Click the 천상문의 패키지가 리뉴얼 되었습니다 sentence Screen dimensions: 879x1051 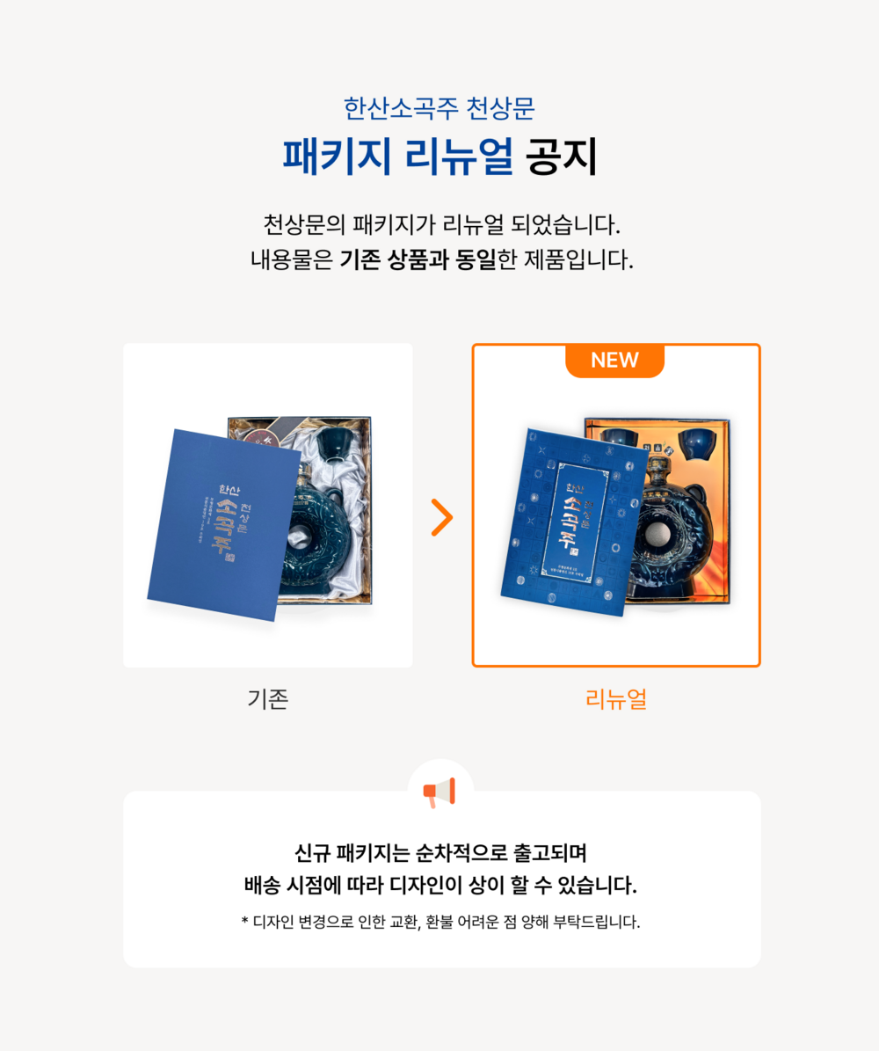click(x=441, y=224)
